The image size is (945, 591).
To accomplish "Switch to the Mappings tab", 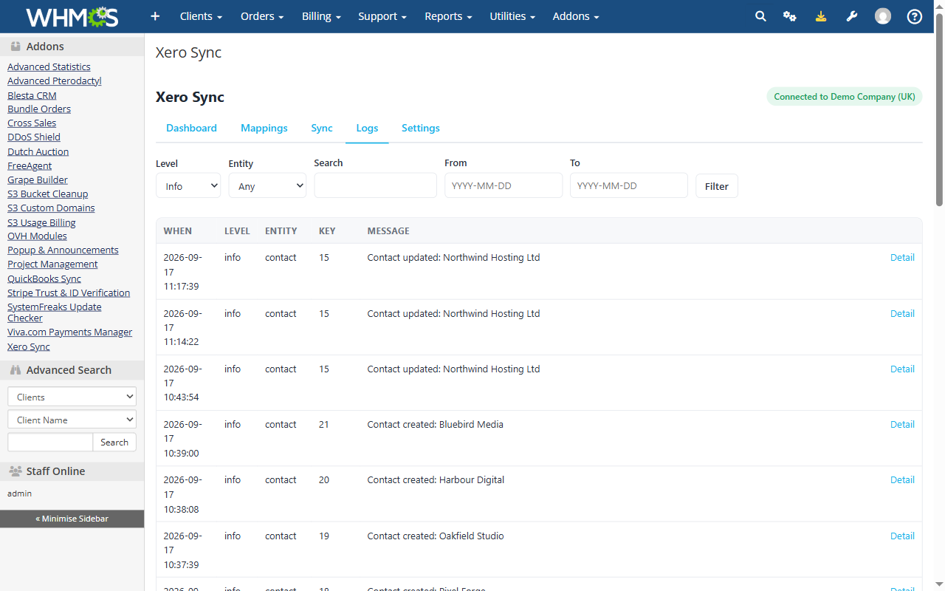I will [264, 128].
